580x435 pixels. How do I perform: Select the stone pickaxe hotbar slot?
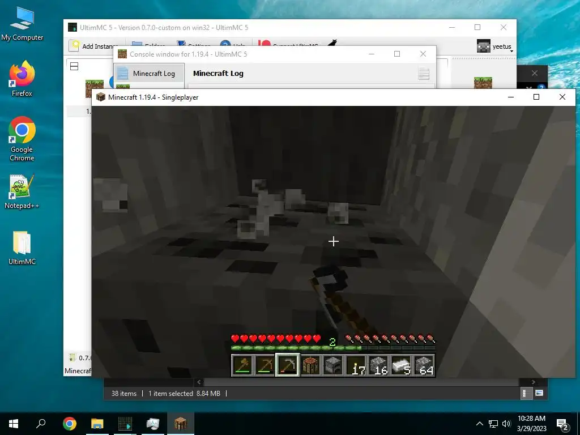coord(288,365)
